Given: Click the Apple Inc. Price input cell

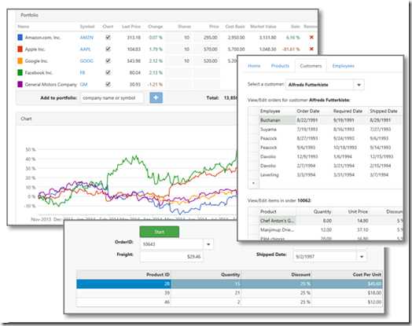Looking at the screenshot, I should pos(207,49).
